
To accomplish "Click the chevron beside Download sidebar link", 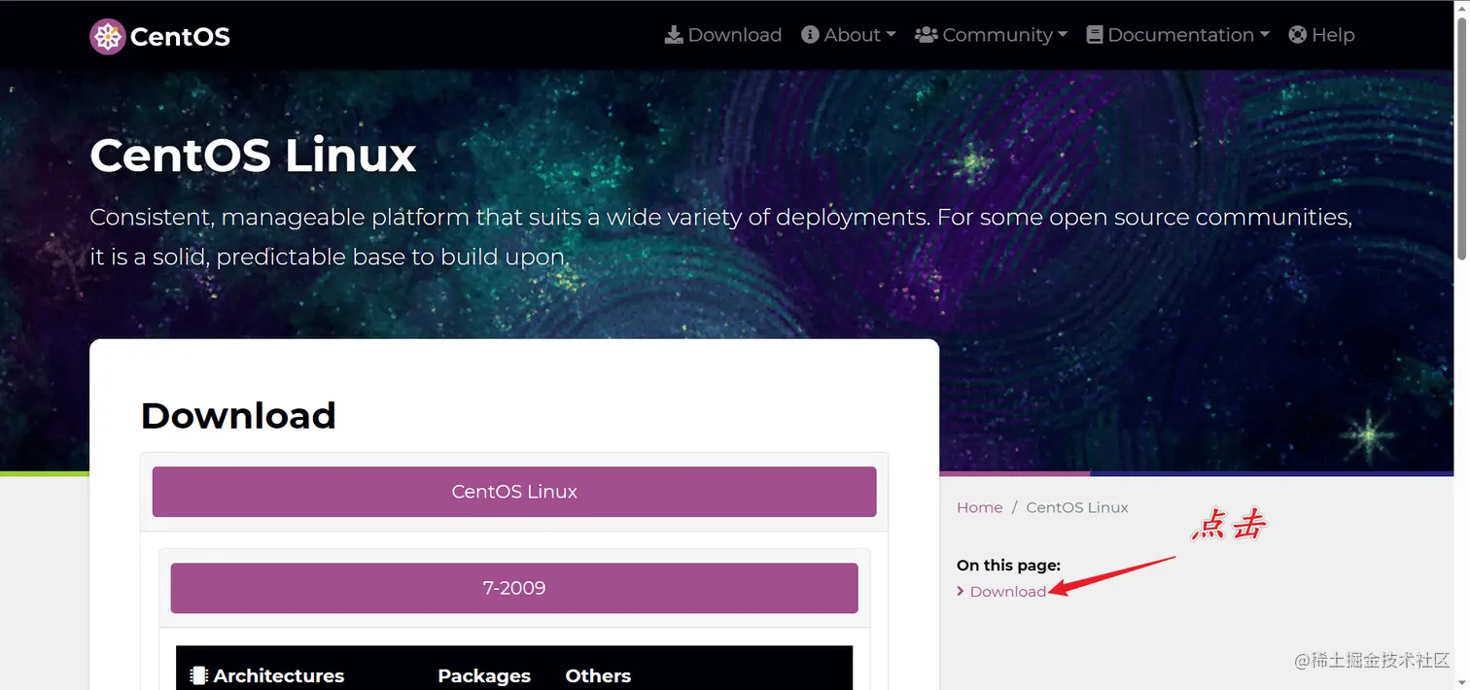I will [x=961, y=591].
